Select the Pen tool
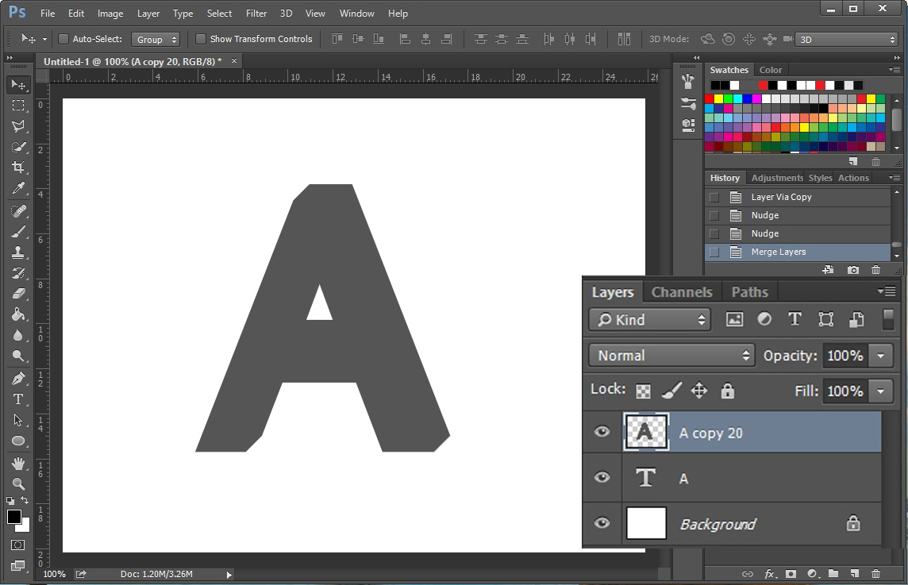 pyautogui.click(x=18, y=378)
